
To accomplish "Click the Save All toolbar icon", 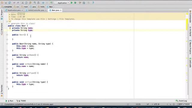I will (6, 3).
